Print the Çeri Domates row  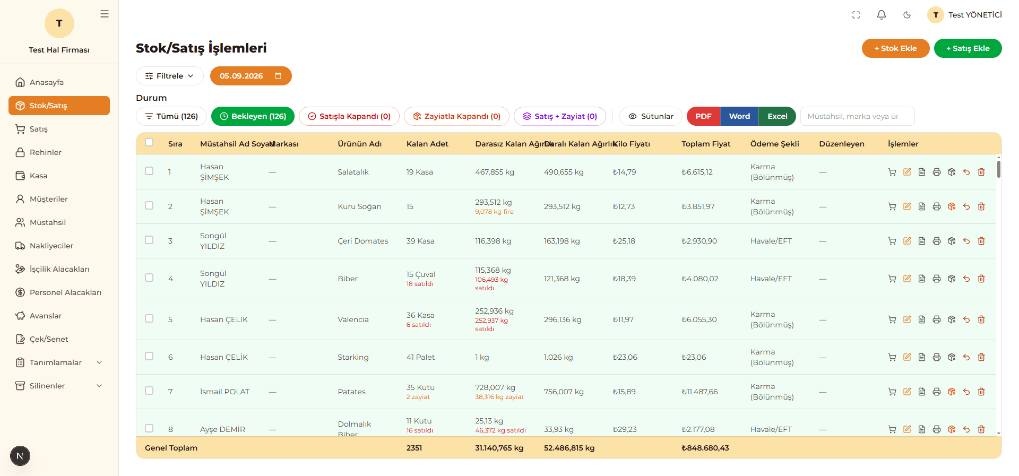(x=937, y=241)
